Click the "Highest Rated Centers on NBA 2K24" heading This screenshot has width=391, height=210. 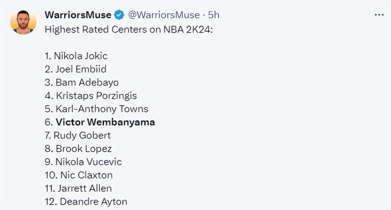pos(128,29)
